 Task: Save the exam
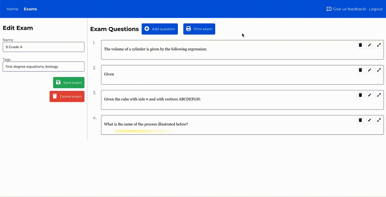click(x=69, y=83)
